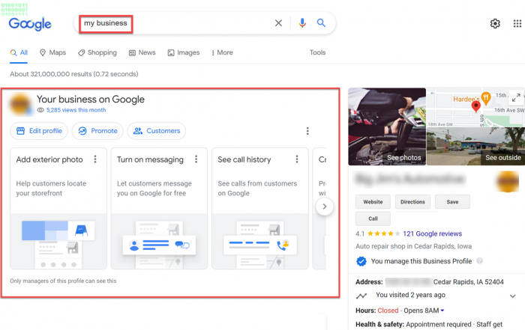
Task: Clear the search box with the X icon
Action: click(278, 23)
